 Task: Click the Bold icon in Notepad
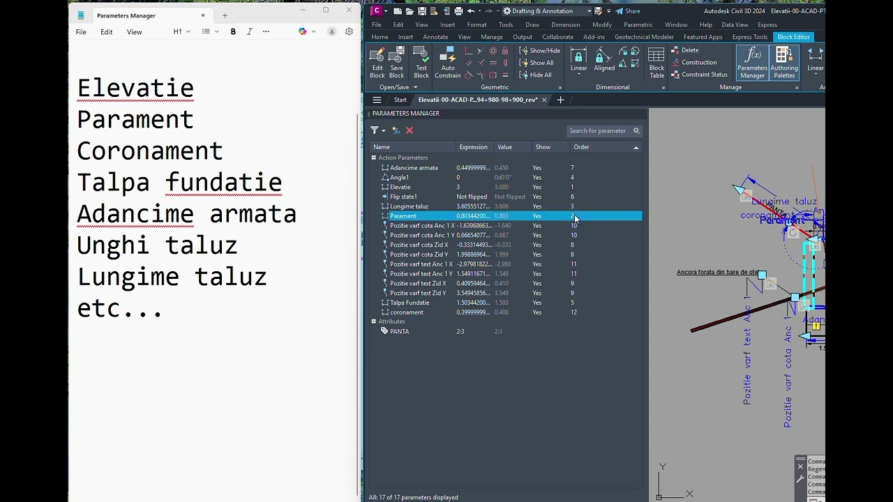pyautogui.click(x=233, y=31)
